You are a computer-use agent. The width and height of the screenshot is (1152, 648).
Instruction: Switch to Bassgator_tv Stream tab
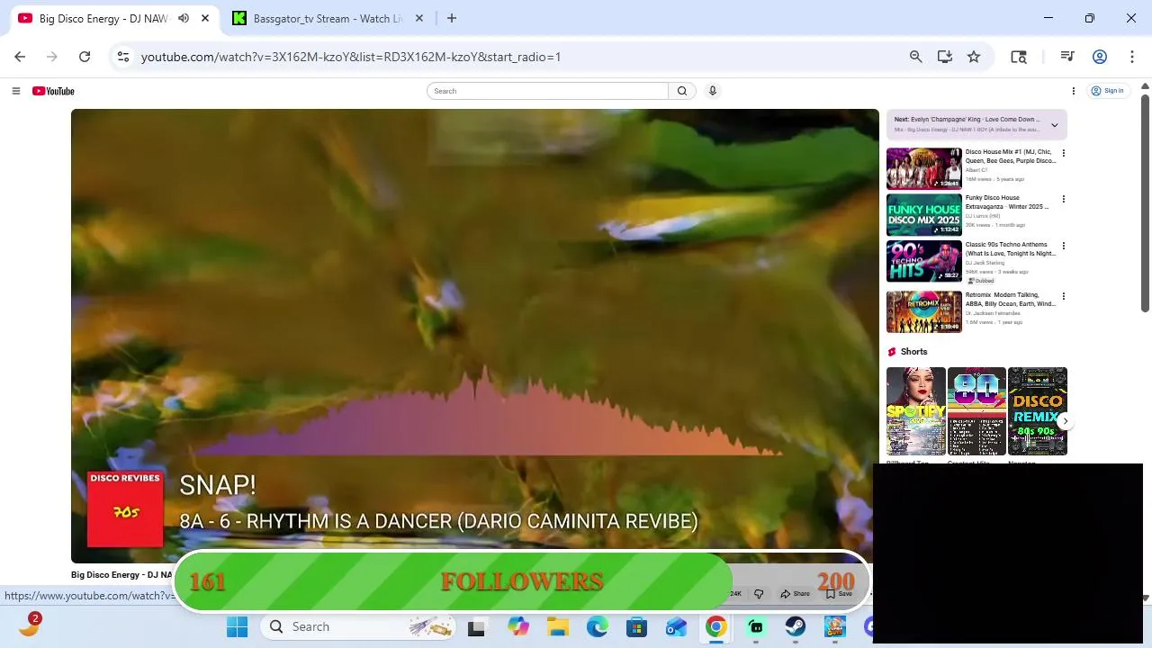(x=328, y=18)
